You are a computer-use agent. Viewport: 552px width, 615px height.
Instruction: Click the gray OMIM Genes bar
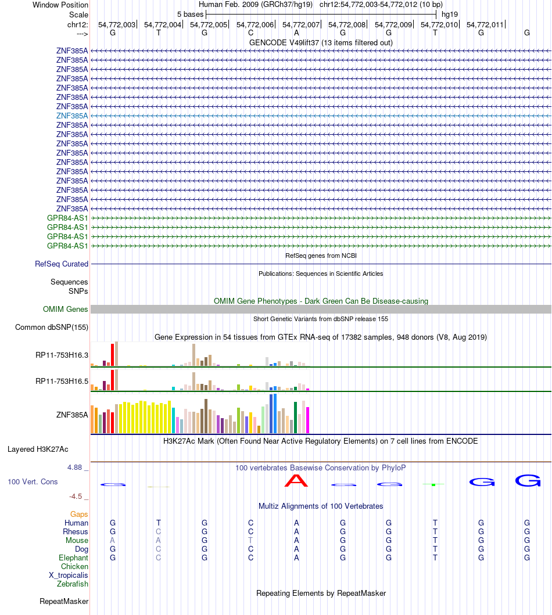(x=321, y=309)
